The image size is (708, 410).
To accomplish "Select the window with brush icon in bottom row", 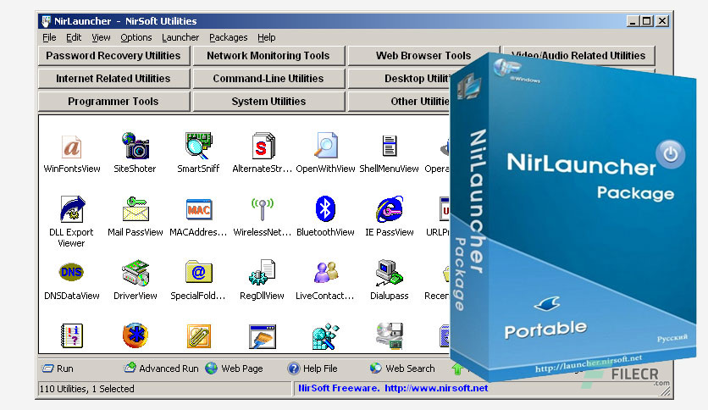I will click(263, 336).
